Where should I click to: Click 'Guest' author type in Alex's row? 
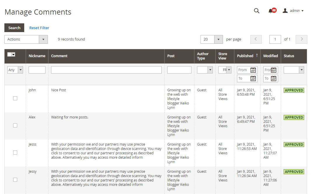pos(202,117)
